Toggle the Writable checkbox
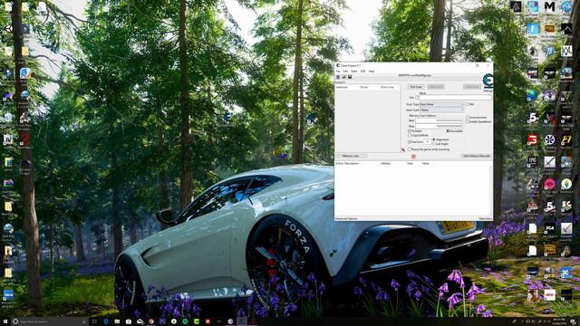Screen dimensions: 580x326 [410, 131]
